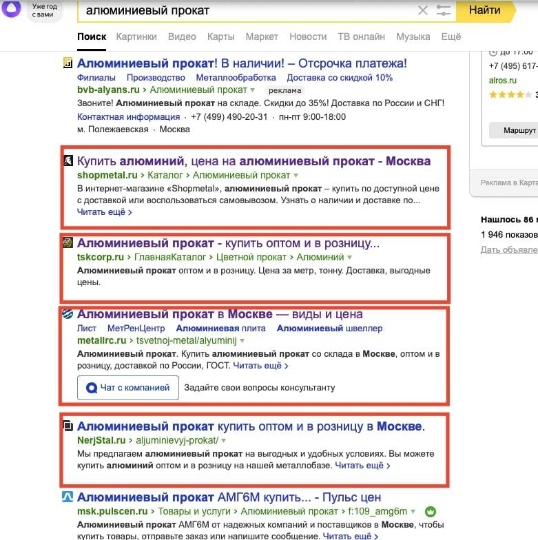Open the Карты tab

click(x=220, y=37)
